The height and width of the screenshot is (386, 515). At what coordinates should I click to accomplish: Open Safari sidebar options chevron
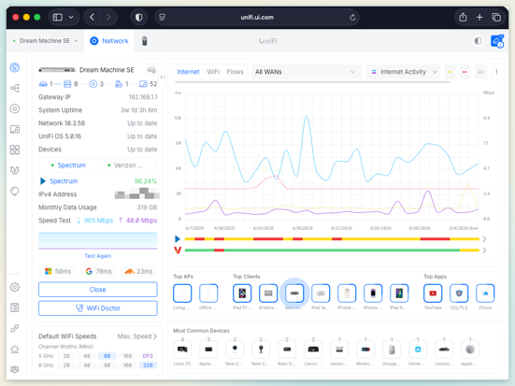point(71,17)
